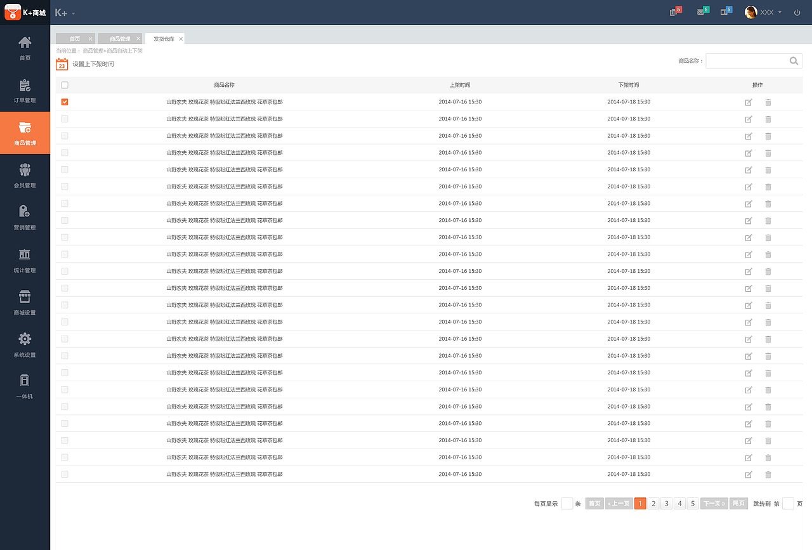Click the 上架时间 column header

tap(460, 85)
